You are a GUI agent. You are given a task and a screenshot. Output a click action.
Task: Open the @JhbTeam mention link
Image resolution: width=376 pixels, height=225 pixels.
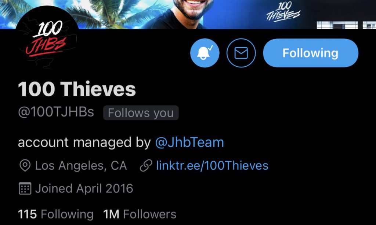click(x=189, y=143)
